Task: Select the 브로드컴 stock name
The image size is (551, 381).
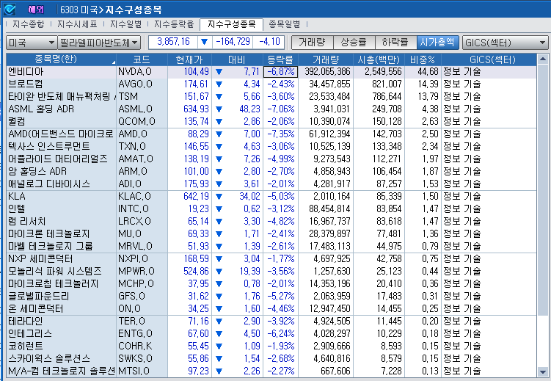Action: coord(26,84)
